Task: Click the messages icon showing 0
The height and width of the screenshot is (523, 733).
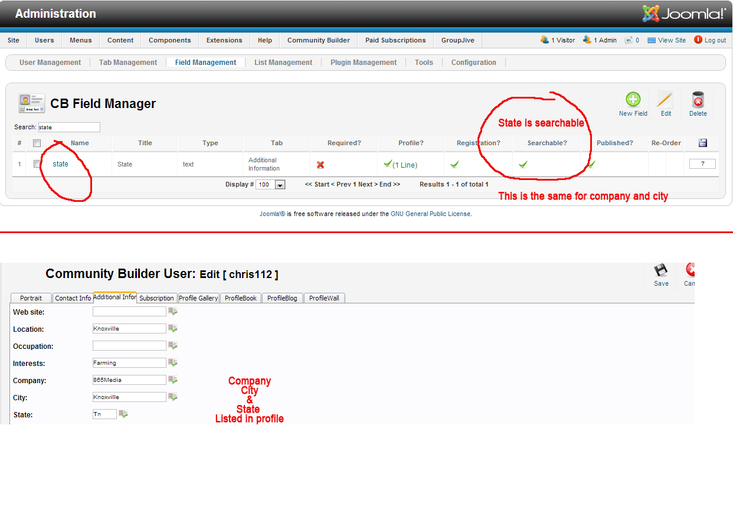Action: coord(629,40)
